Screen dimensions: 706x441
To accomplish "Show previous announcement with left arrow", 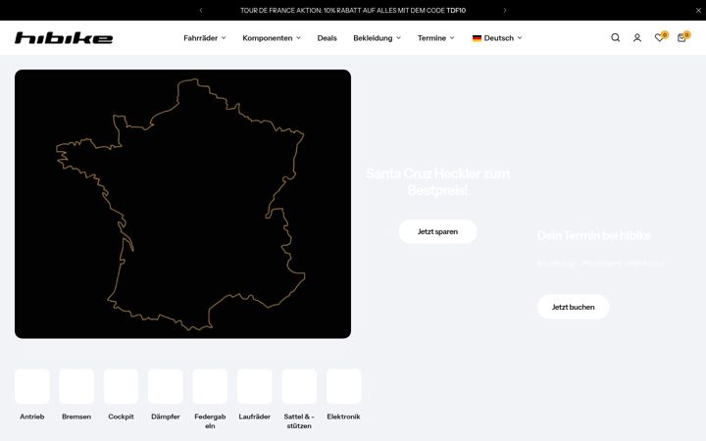I will pos(201,11).
